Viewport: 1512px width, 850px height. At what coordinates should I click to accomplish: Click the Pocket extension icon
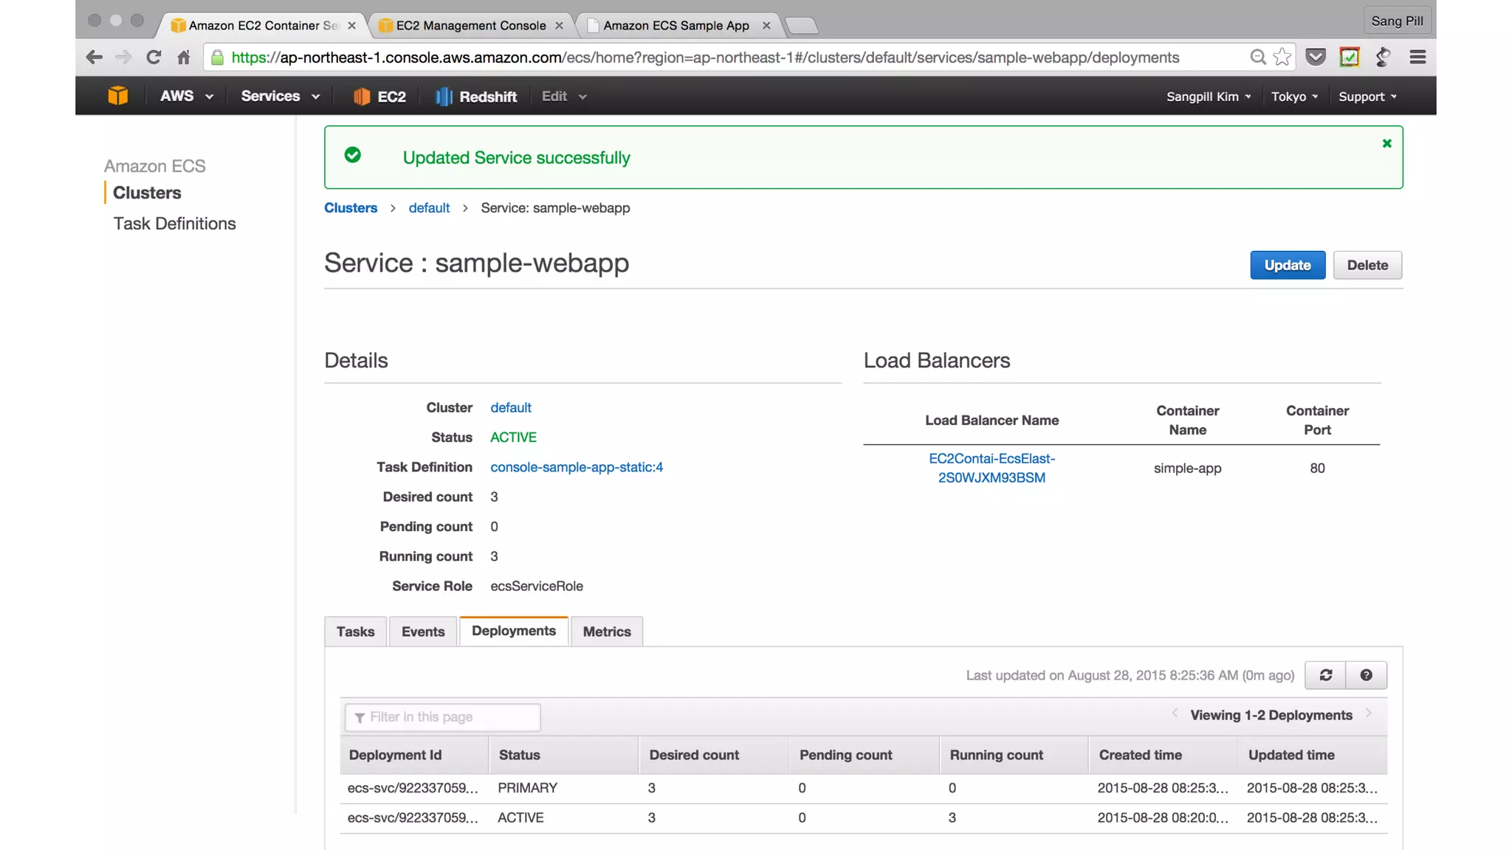click(x=1315, y=58)
